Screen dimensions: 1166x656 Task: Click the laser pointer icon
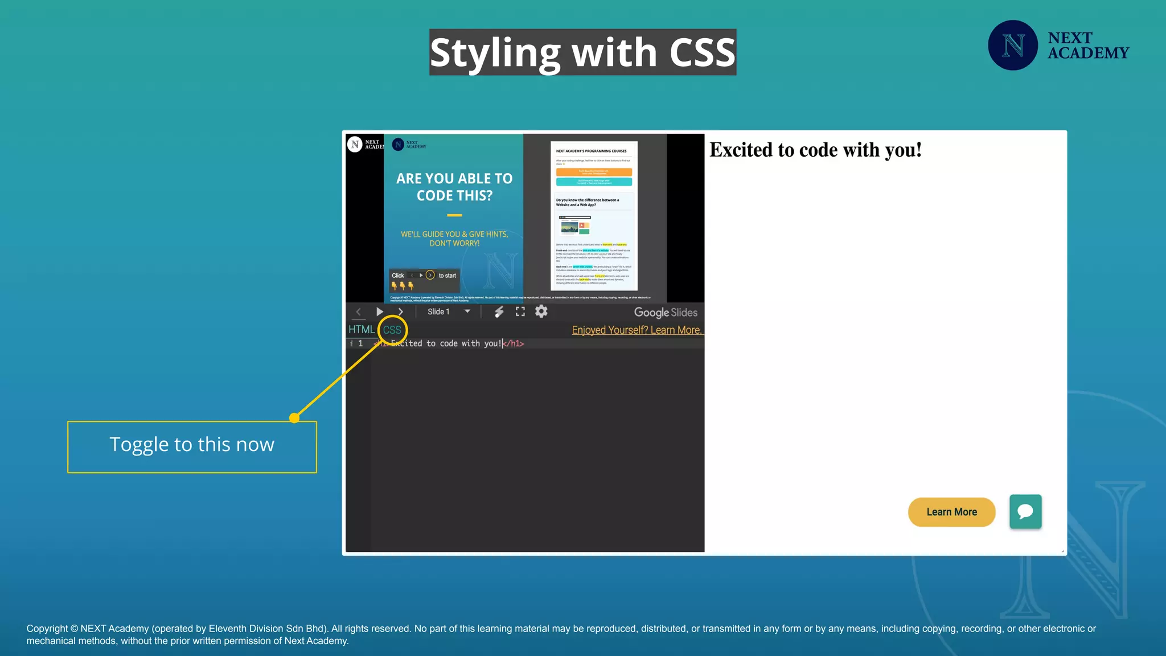point(499,311)
